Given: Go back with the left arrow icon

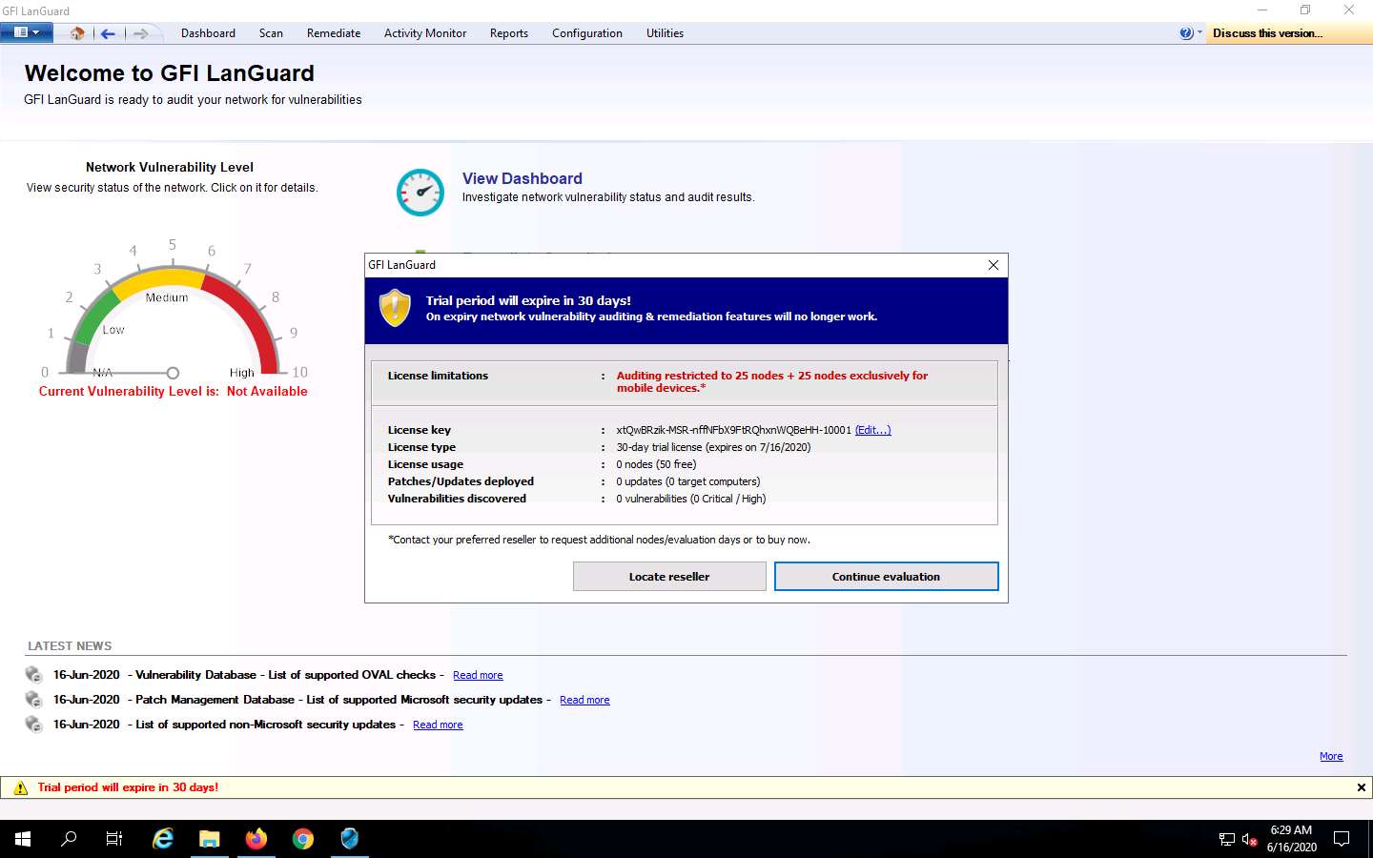Looking at the screenshot, I should [x=108, y=33].
